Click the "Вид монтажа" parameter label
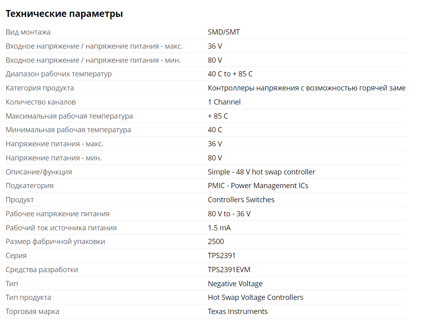 [28, 32]
